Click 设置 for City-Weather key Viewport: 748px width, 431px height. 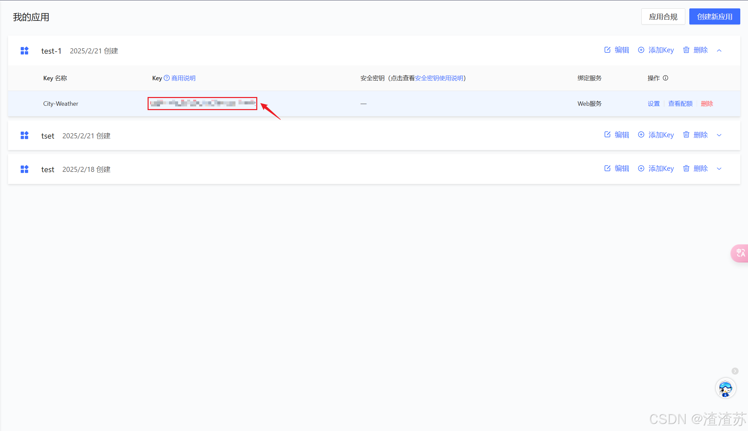coord(653,104)
